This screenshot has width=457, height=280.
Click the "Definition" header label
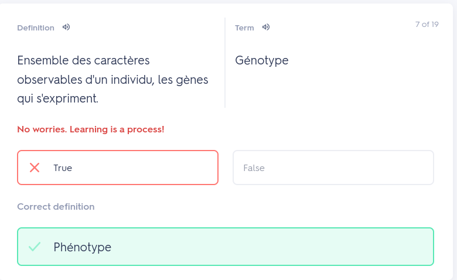[36, 28]
